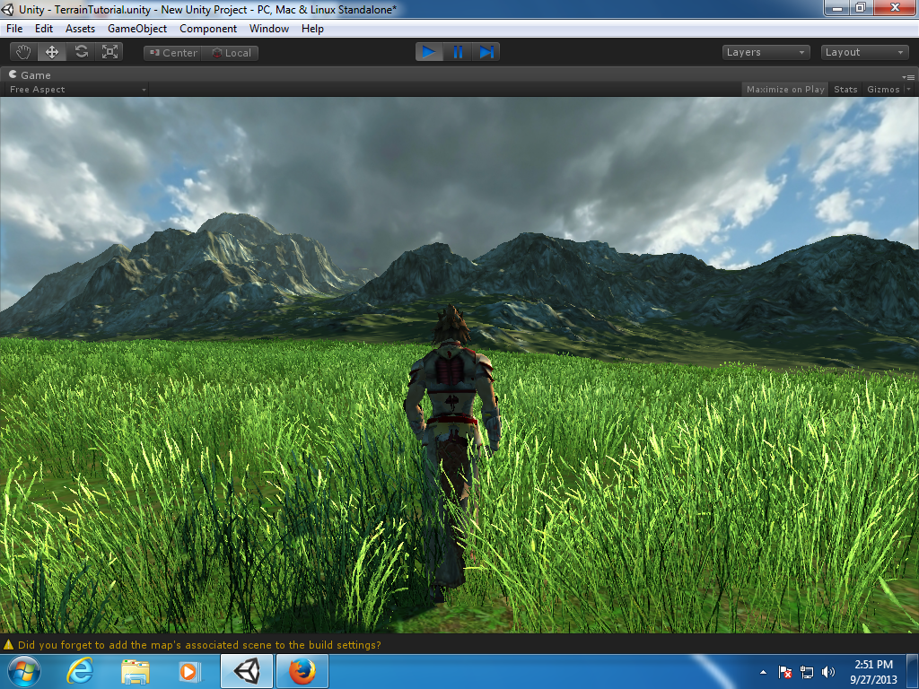
Task: Select the Rotate tool
Action: click(81, 52)
